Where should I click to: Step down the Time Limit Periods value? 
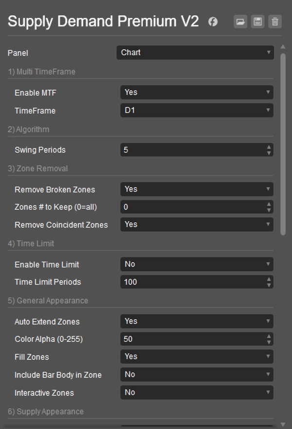pos(269,284)
